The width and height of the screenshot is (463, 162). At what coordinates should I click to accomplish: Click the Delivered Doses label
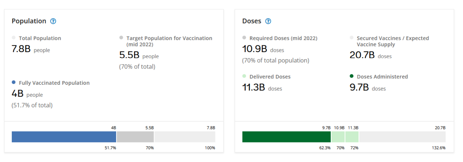pos(270,77)
